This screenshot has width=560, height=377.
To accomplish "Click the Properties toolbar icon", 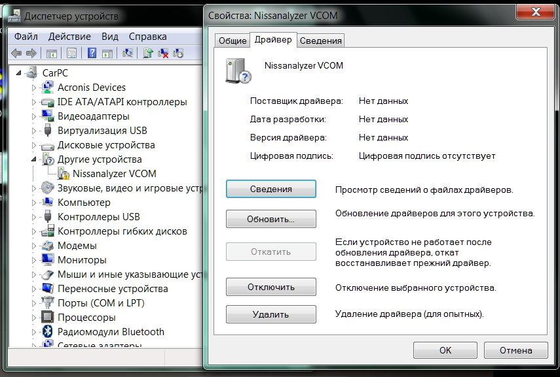I will tap(71, 54).
